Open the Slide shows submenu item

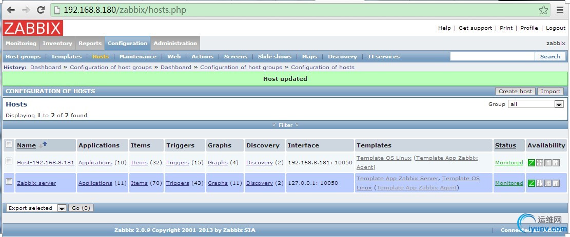[x=274, y=57]
